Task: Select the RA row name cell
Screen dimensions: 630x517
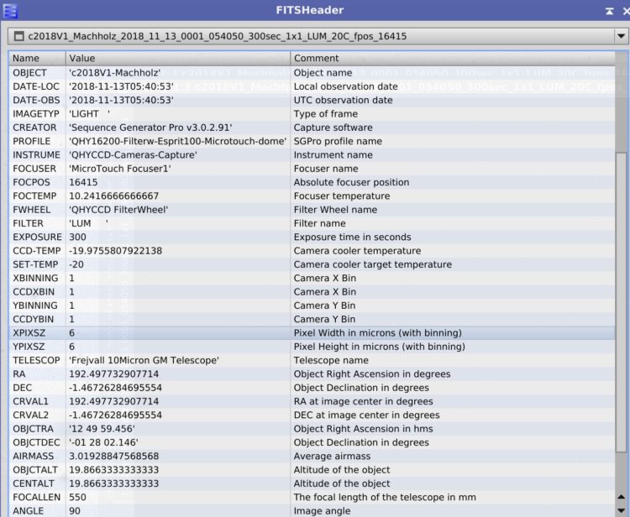Action: 37,373
